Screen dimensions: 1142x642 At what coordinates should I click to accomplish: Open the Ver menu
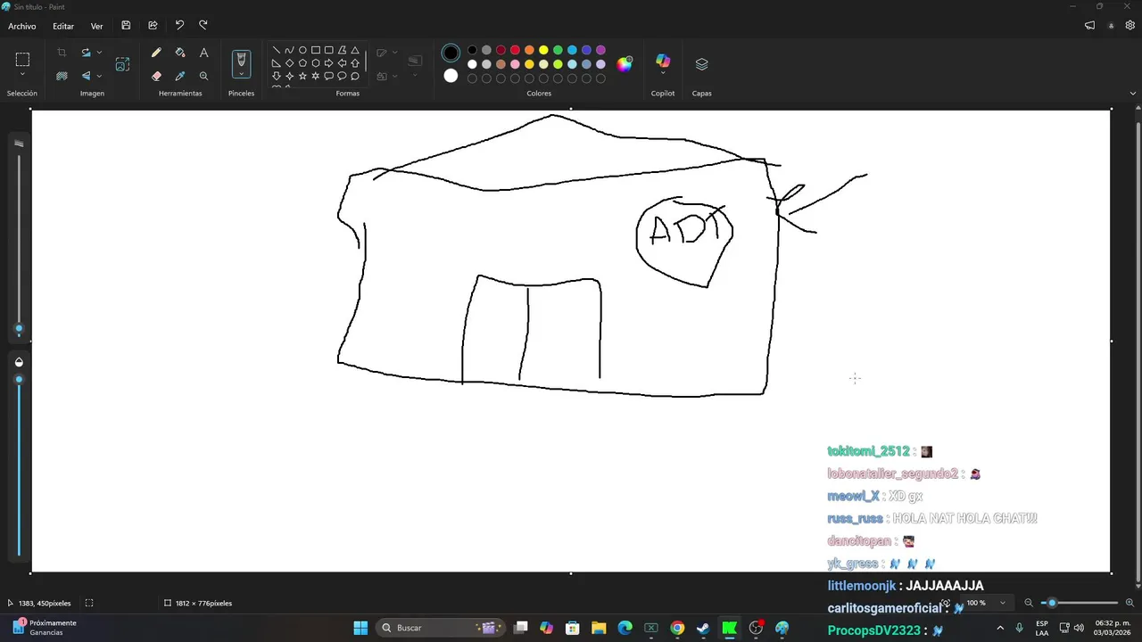96,26
